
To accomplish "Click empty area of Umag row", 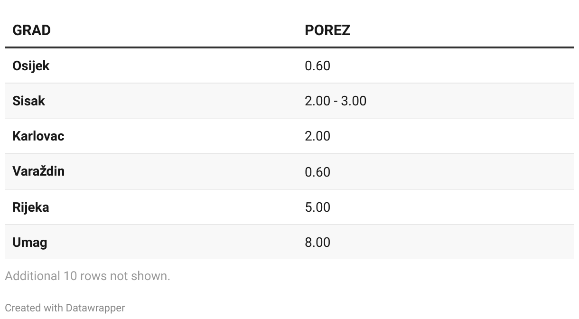I will (x=451, y=242).
